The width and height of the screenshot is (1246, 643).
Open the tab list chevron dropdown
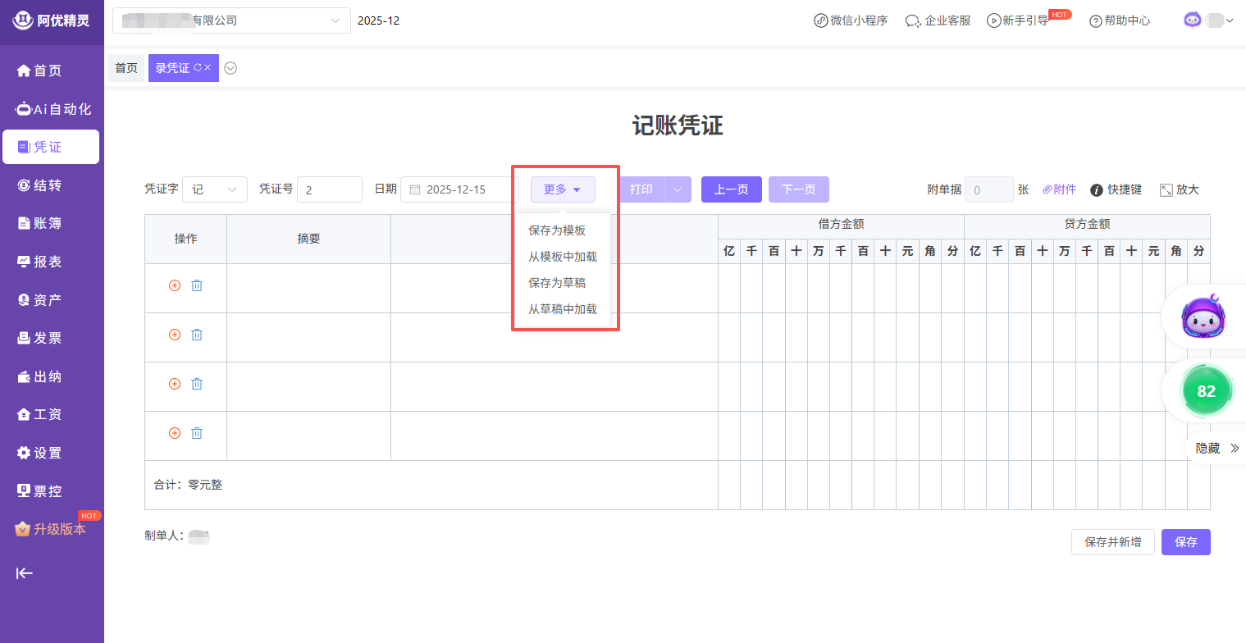pyautogui.click(x=230, y=68)
